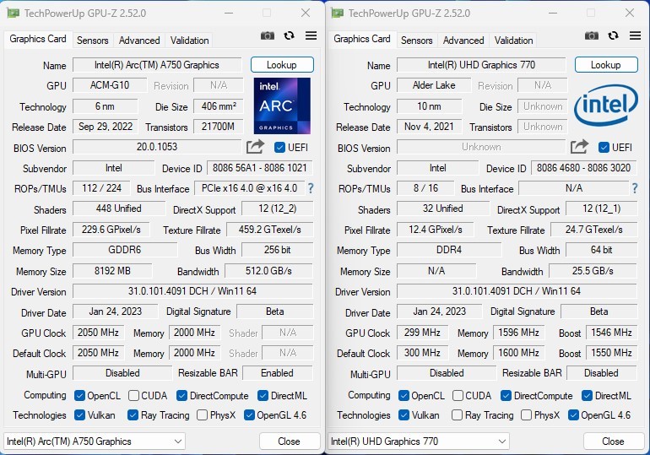Toggle PhysX checkbox in UHD 770 window
Viewport: 650px width, 455px height.
pyautogui.click(x=526, y=414)
